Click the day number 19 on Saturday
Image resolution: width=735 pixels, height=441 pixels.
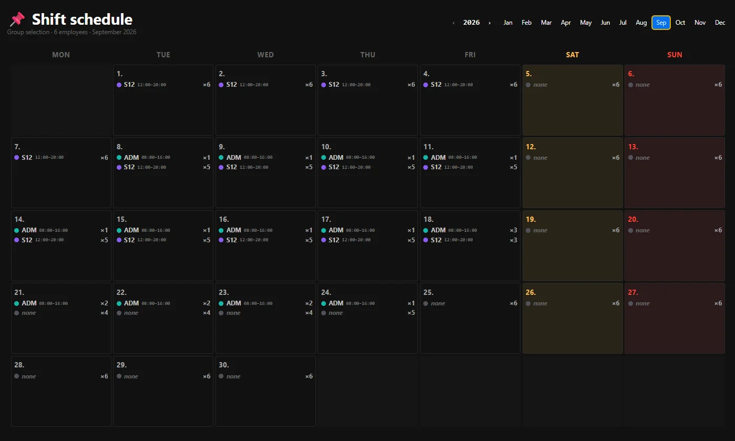pos(530,220)
